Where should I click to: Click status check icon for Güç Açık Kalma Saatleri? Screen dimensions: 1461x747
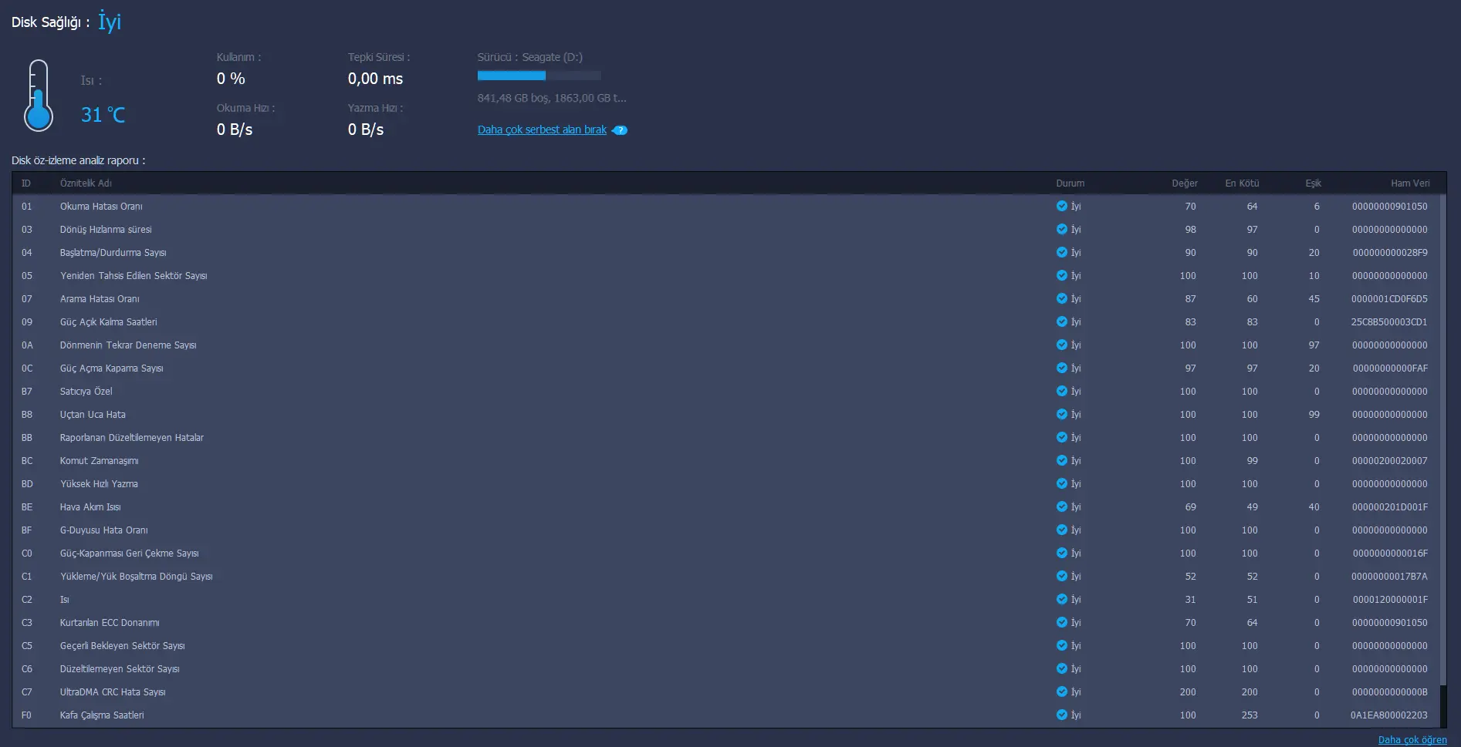point(1062,321)
